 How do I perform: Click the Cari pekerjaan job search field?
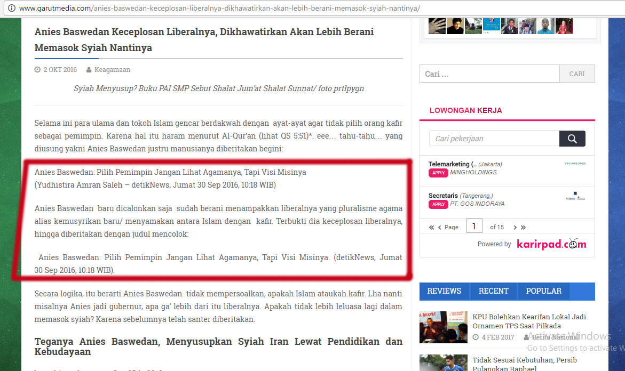(x=494, y=139)
